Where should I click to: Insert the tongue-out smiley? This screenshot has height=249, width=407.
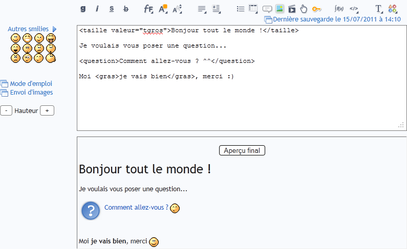[x=51, y=38]
